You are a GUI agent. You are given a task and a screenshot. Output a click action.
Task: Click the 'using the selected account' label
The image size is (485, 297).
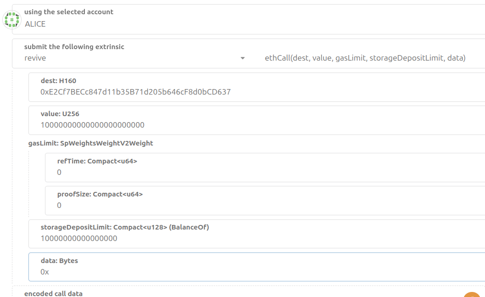coord(68,12)
